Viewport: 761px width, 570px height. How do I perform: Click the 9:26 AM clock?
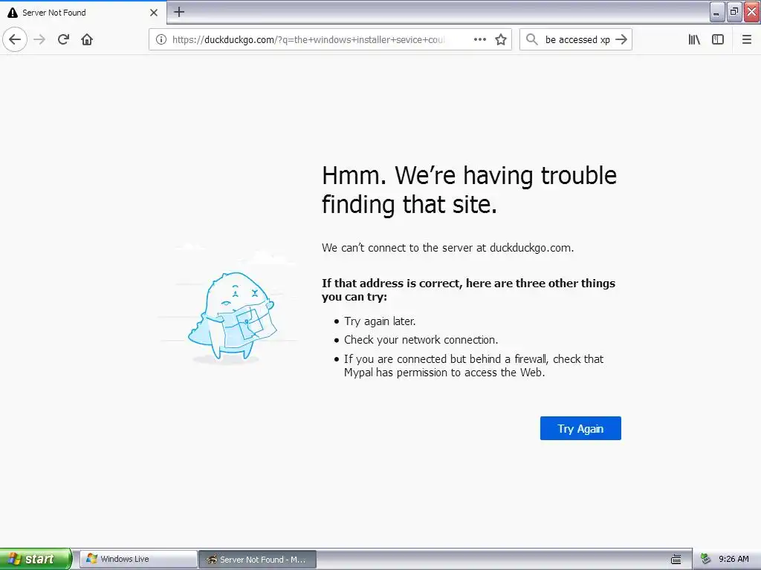pyautogui.click(x=734, y=559)
